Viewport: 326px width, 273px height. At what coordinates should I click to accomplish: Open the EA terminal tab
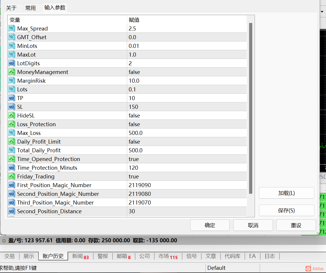pyautogui.click(x=252, y=256)
